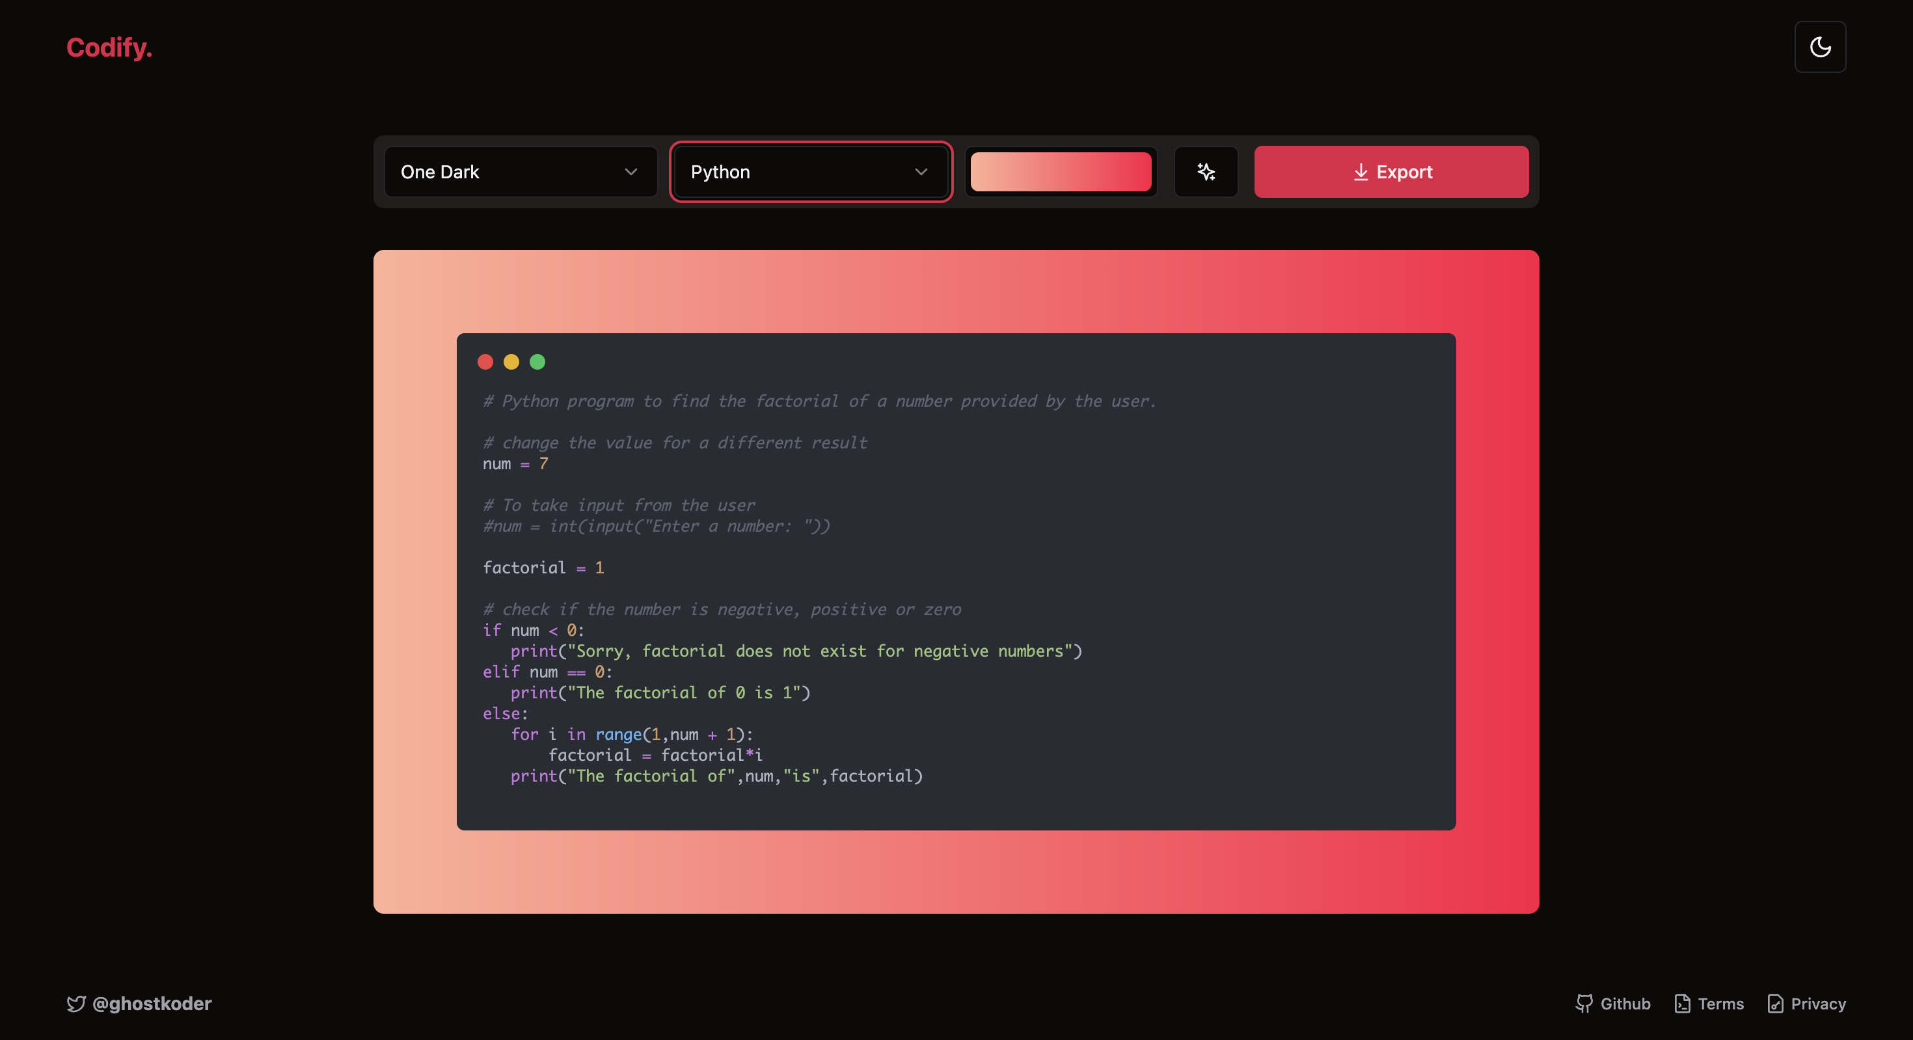
Task: Open the @ghostkoder Twitter link
Action: [x=139, y=1004]
